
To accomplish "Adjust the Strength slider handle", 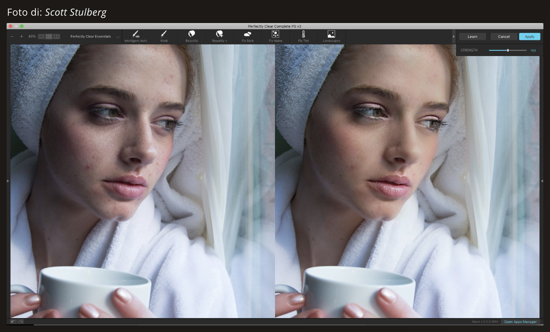I will coord(508,50).
